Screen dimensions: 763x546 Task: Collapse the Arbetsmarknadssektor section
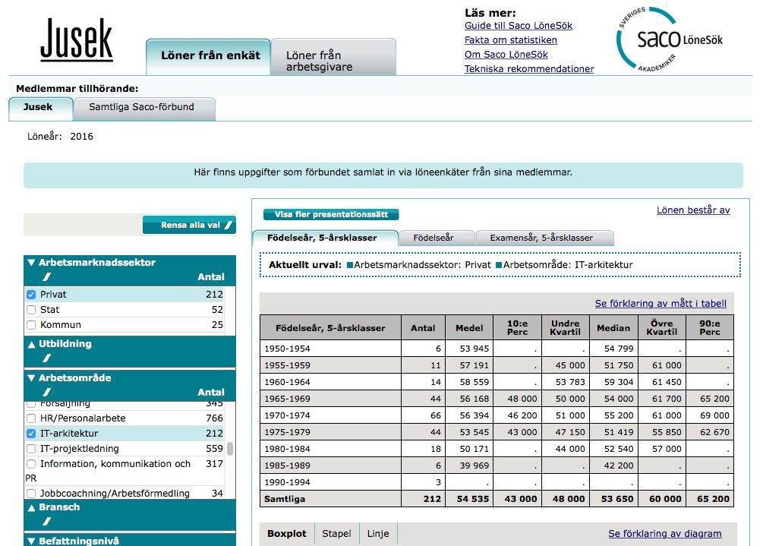(32, 262)
